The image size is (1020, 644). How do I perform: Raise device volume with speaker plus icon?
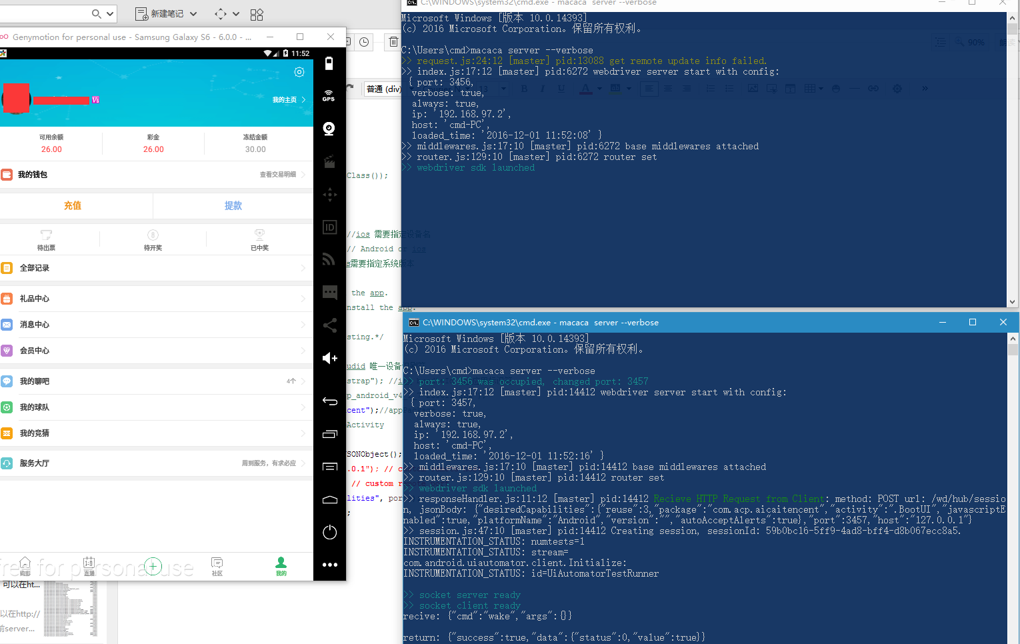tap(329, 358)
